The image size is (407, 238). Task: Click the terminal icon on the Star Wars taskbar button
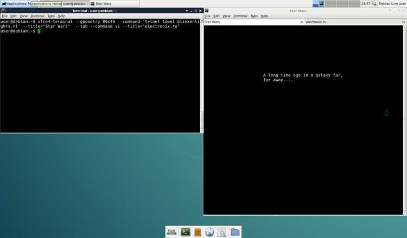point(92,4)
